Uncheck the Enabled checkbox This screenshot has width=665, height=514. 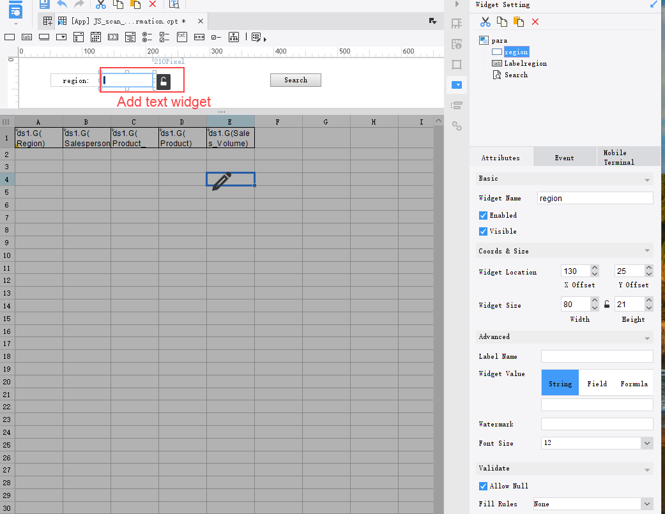[x=484, y=215]
